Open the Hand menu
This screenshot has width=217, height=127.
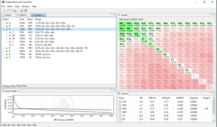click(x=10, y=7)
